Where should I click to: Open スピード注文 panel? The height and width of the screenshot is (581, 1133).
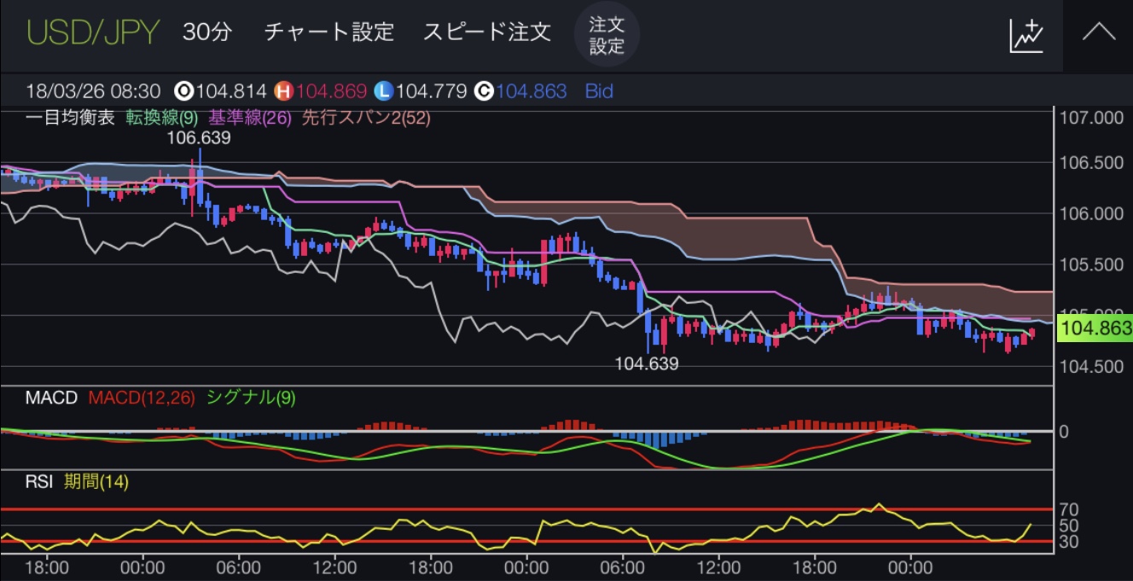coord(487,32)
